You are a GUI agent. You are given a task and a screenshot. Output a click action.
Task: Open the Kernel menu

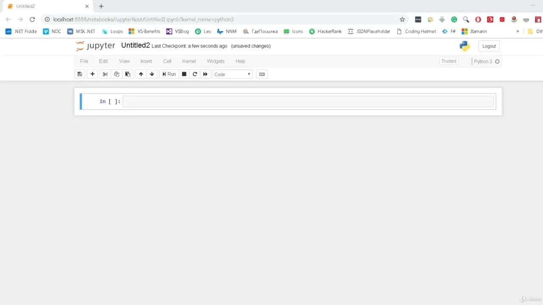coord(189,61)
